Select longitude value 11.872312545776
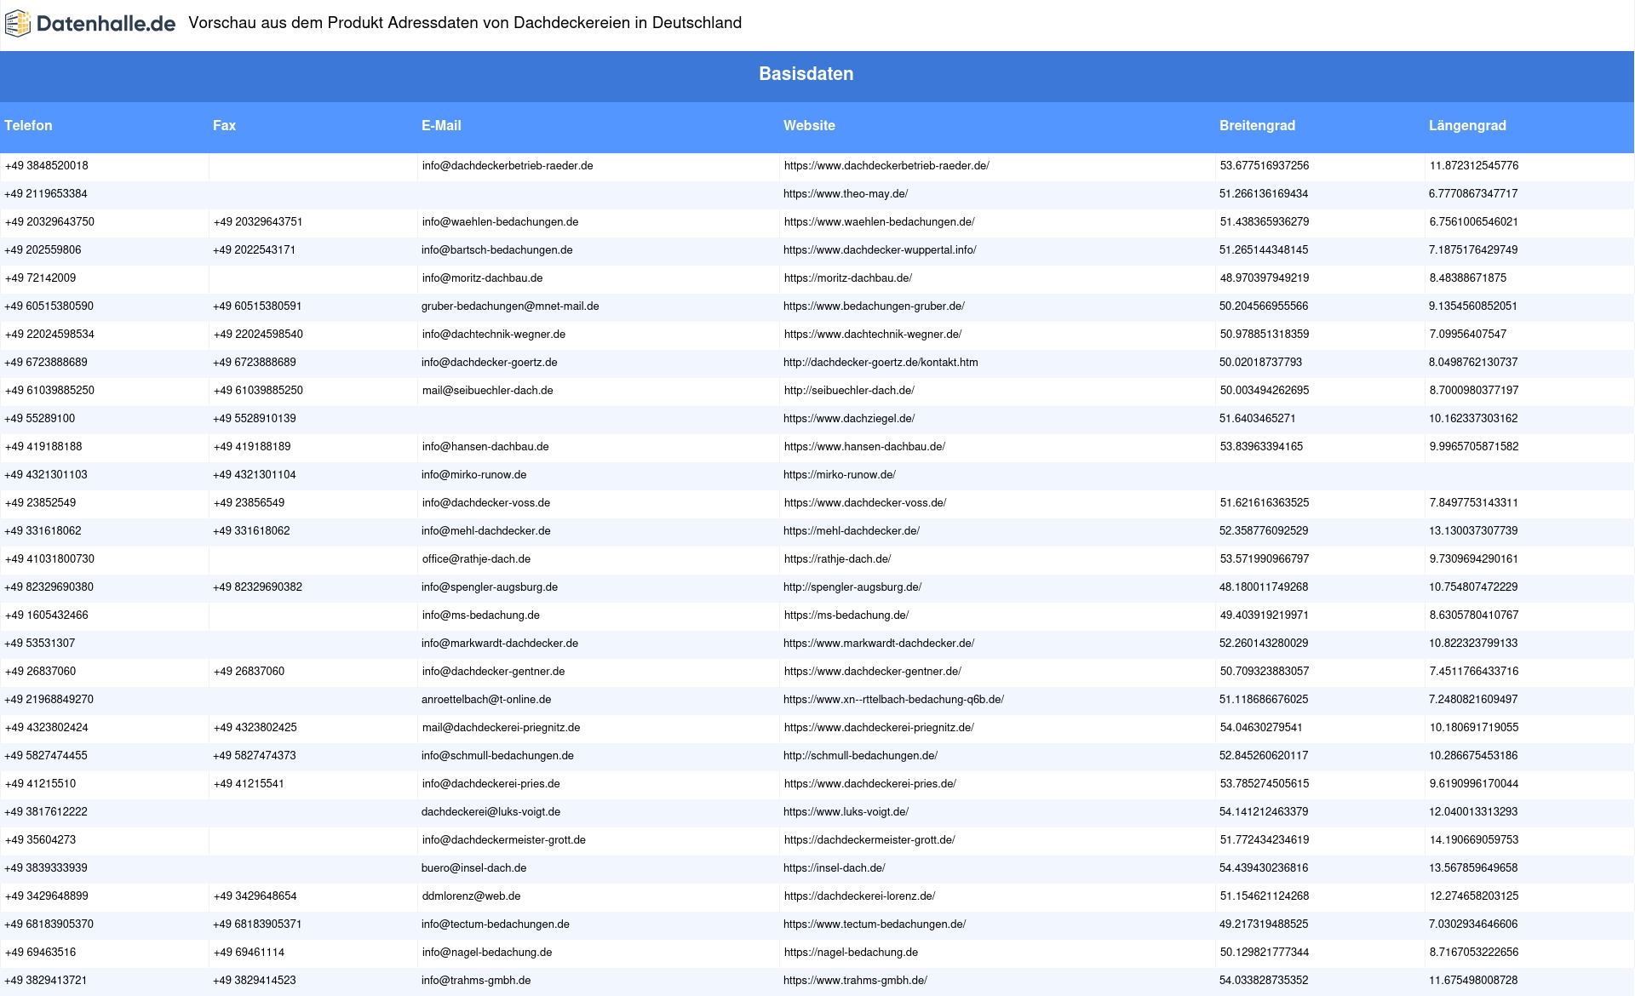The height and width of the screenshot is (996, 1635). tap(1474, 166)
